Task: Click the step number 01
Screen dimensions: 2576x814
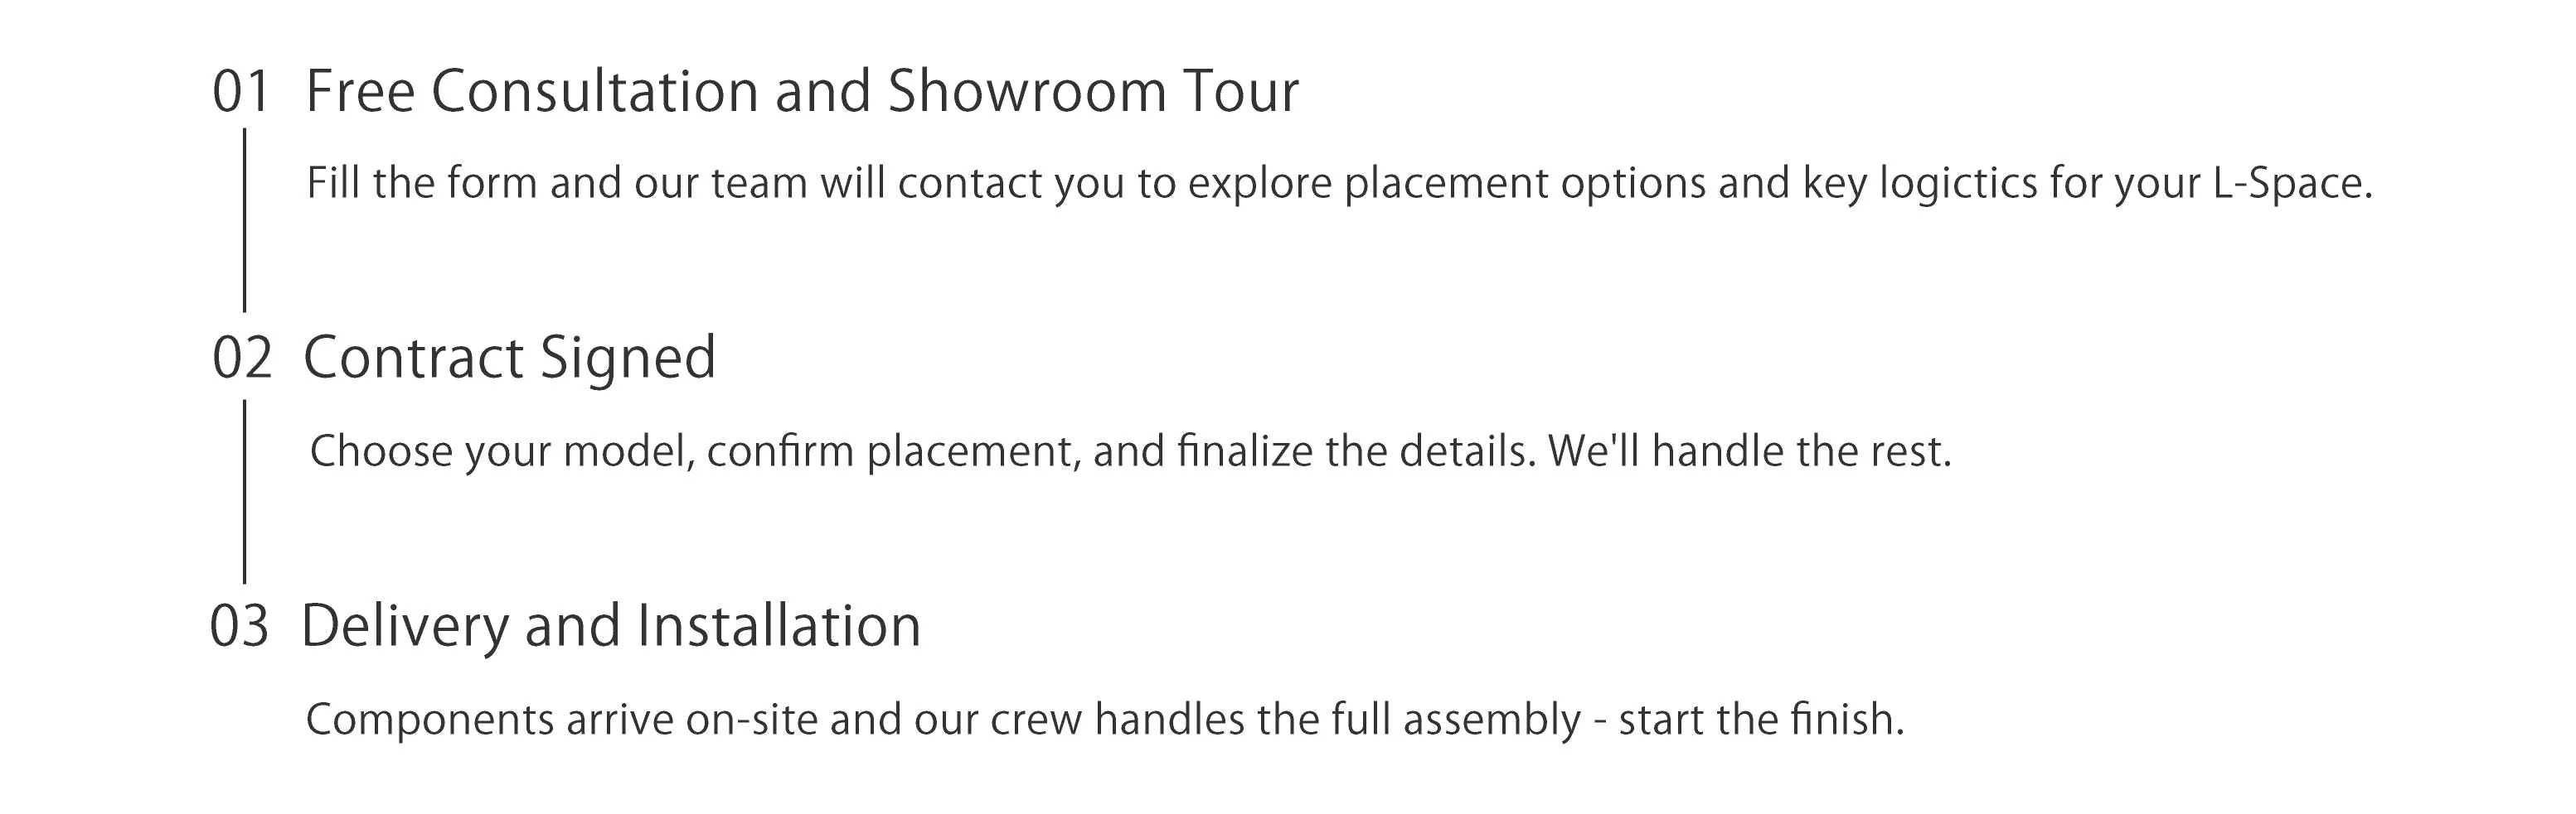Action: click(x=241, y=92)
